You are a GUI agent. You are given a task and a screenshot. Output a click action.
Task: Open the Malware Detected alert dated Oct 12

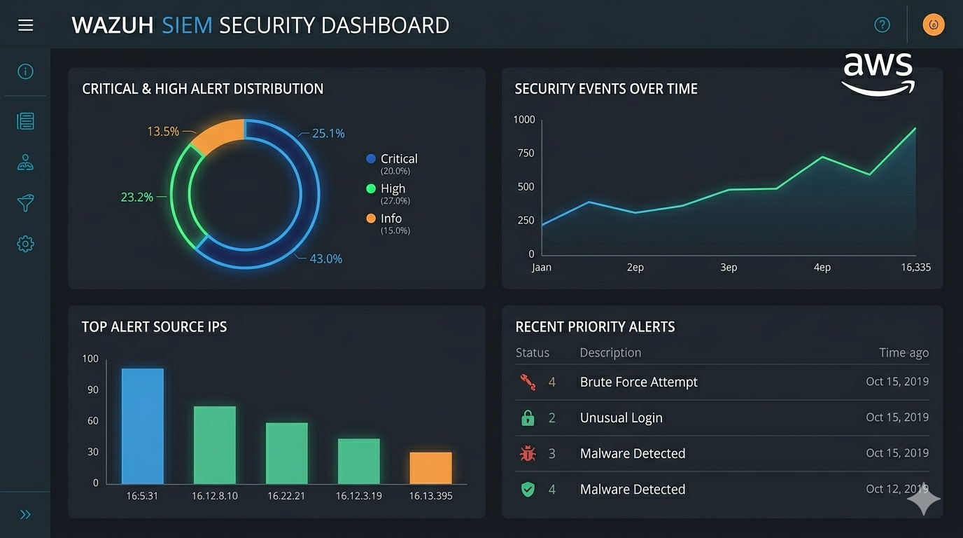point(722,489)
